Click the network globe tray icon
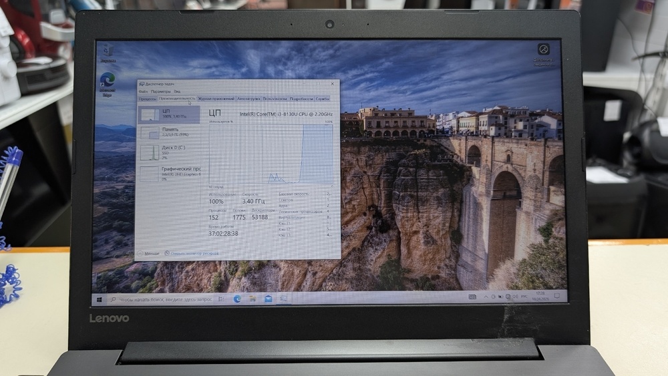The image size is (668, 376). [508, 297]
